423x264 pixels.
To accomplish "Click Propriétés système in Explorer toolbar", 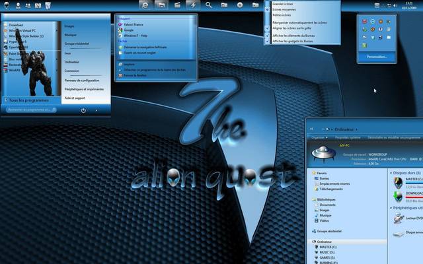I will (347, 137).
